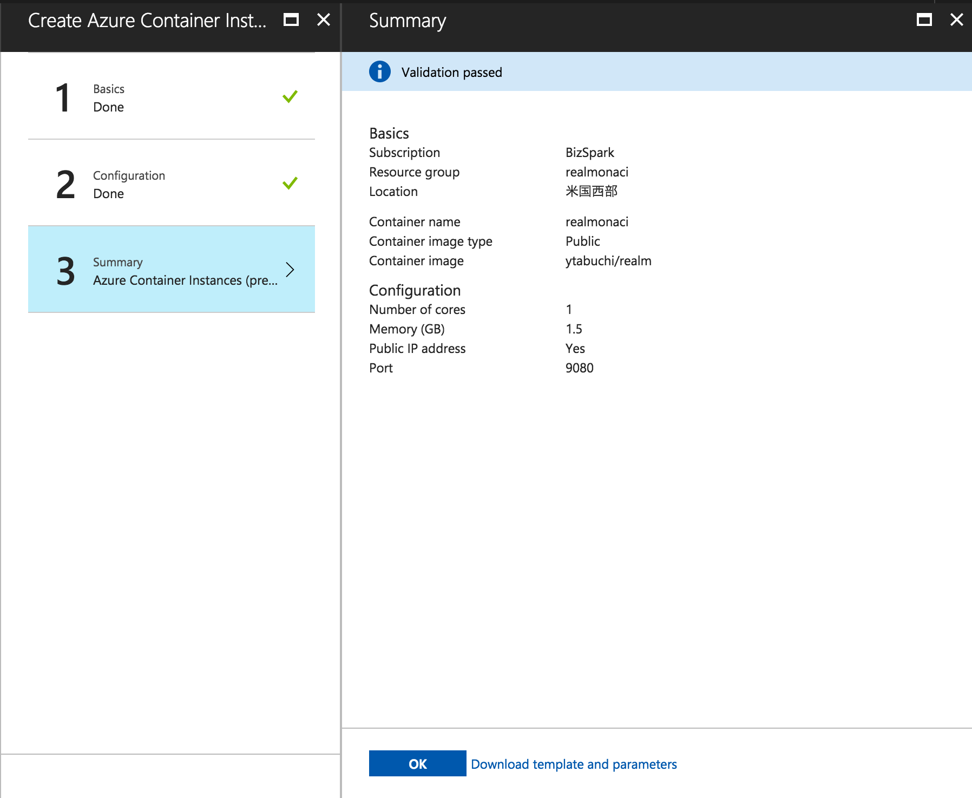
Task: Maximize the Create Azure Container Instances blade
Action: click(291, 20)
